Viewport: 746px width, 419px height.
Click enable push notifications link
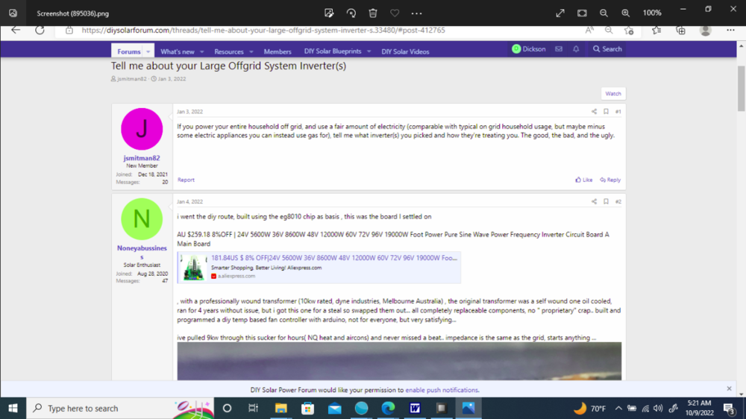[442, 390]
